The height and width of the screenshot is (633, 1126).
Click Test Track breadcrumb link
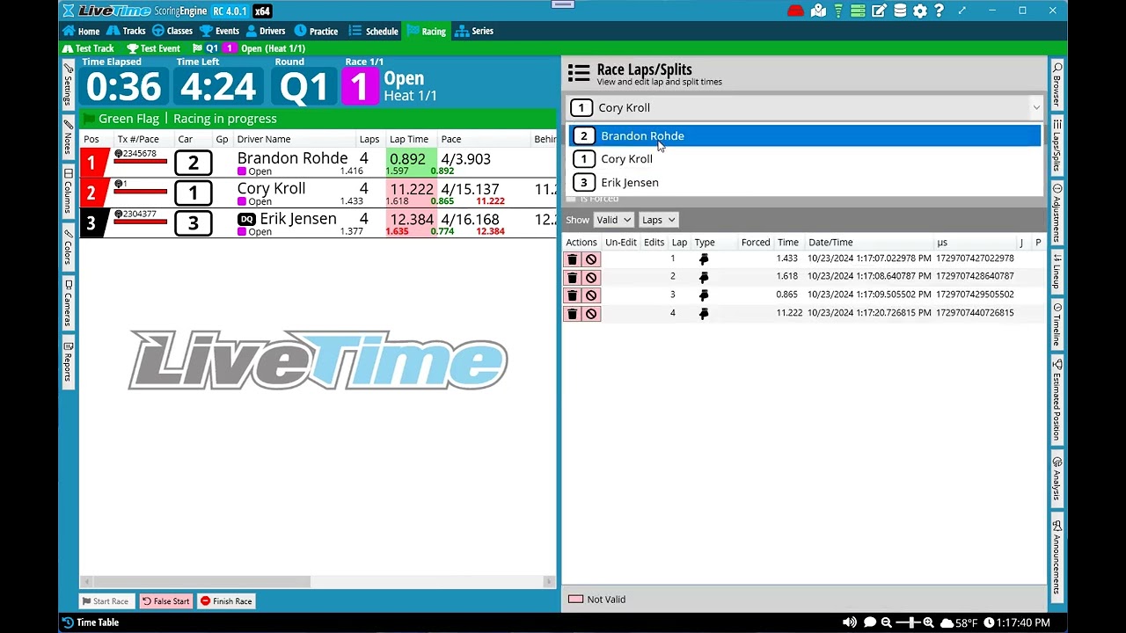pos(88,48)
